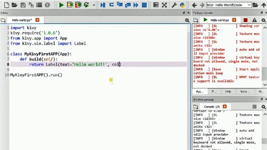
Task: Undock the Editor pane
Action: [184, 13]
